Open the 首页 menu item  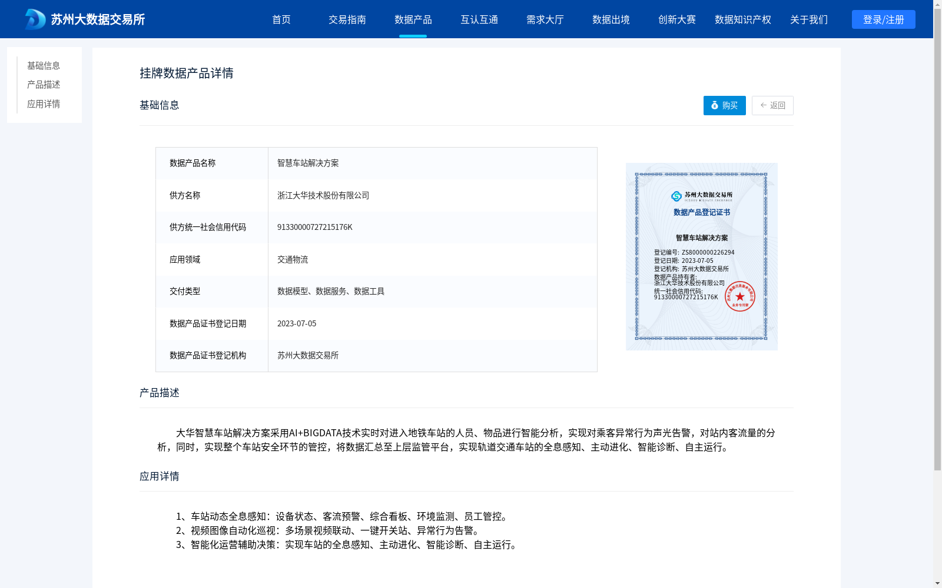(281, 19)
